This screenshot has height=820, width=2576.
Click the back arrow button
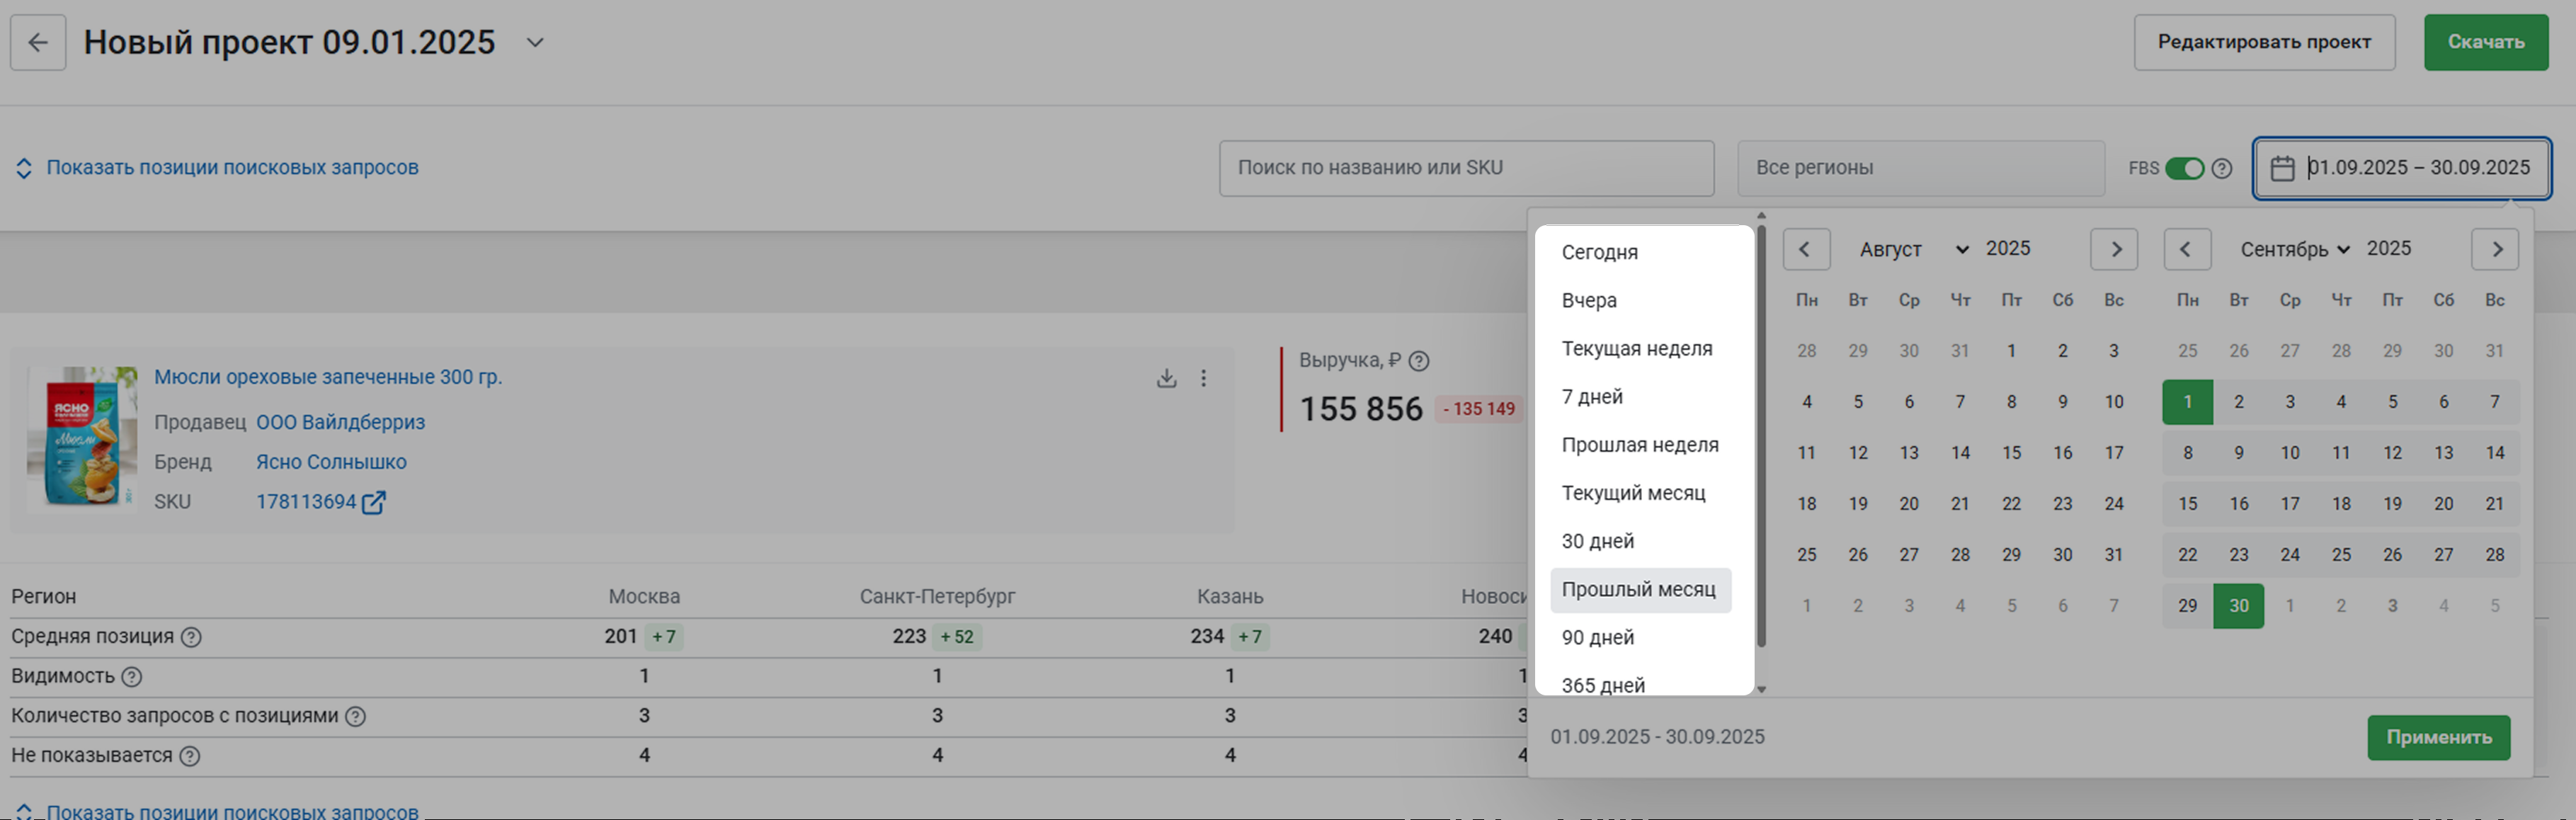point(38,42)
